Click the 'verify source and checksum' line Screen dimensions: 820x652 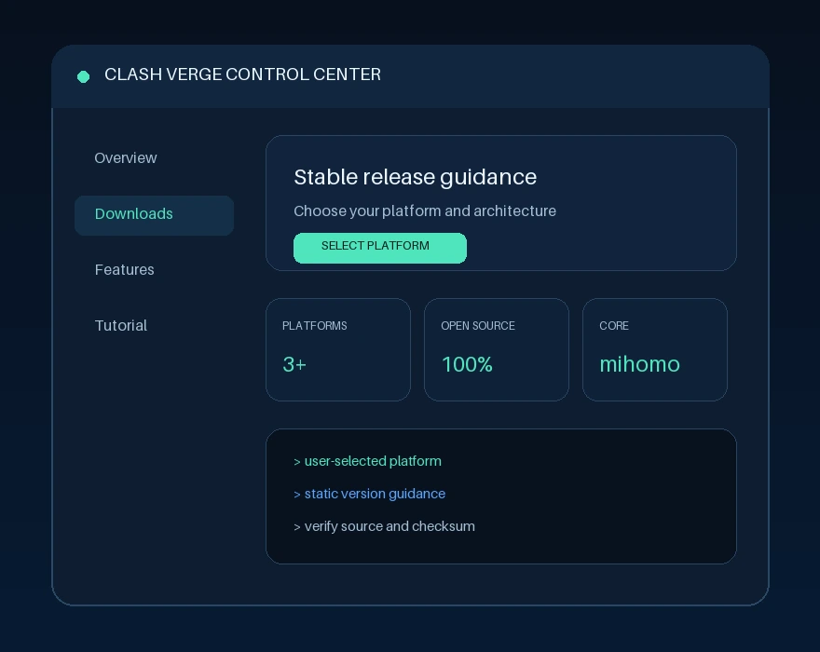click(384, 526)
